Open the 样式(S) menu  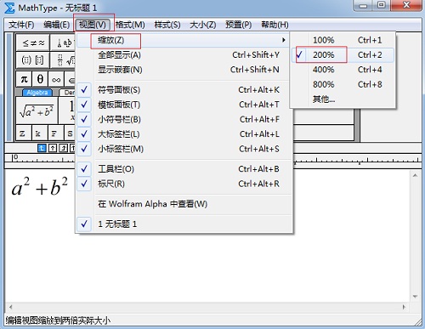(x=167, y=25)
